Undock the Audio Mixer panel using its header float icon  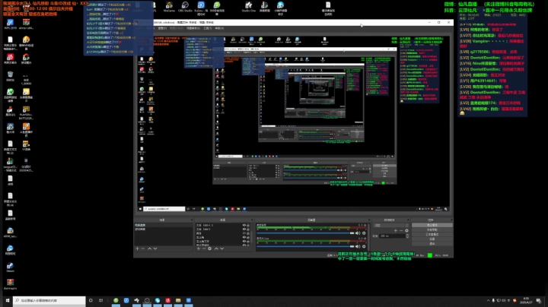point(369,220)
